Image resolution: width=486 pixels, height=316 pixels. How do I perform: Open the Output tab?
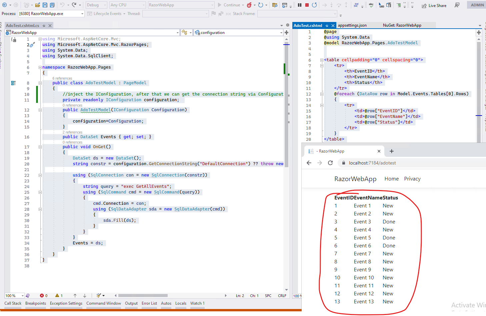[x=131, y=303]
